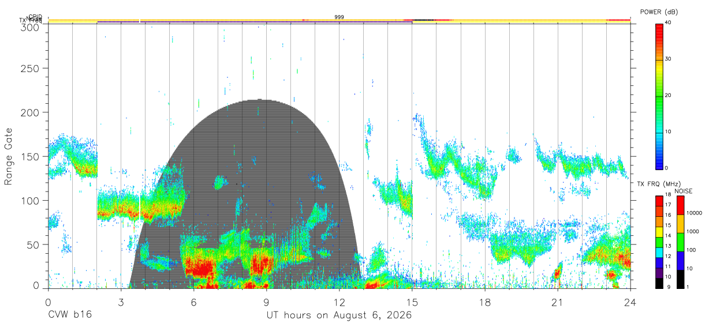Click the main POWER colorbar gradient strip
Viewport: 709px width, 327px height.
(659, 96)
